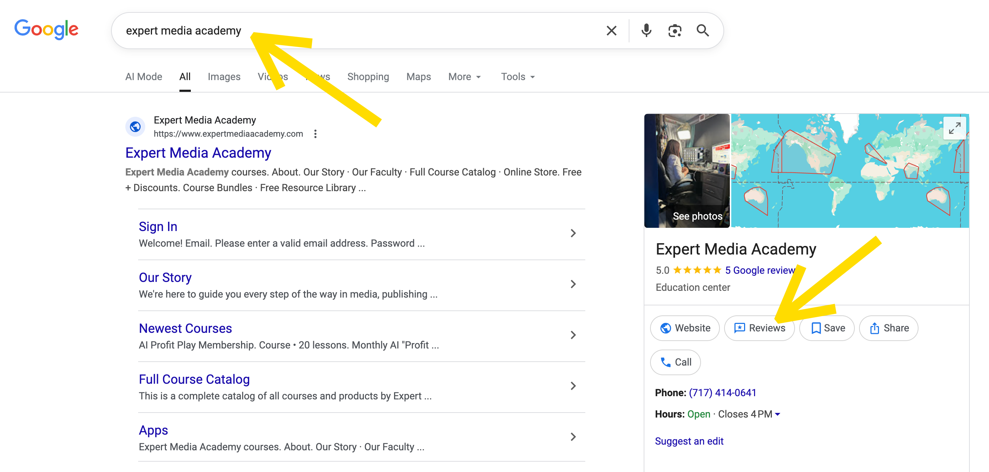Open three-dot menu beside expertmediaacademy.com
This screenshot has height=472, width=989.
click(x=315, y=134)
